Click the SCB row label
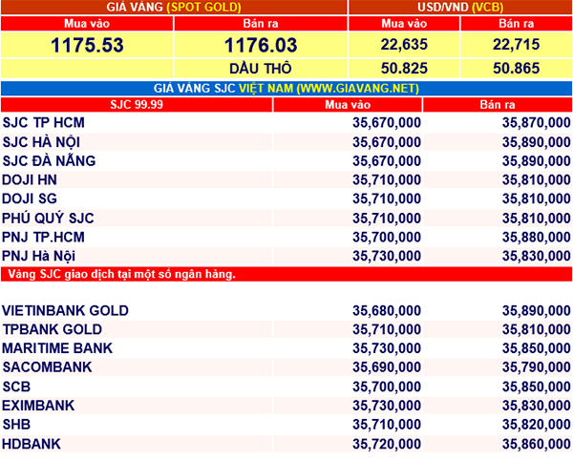The image size is (573, 460). point(16,387)
